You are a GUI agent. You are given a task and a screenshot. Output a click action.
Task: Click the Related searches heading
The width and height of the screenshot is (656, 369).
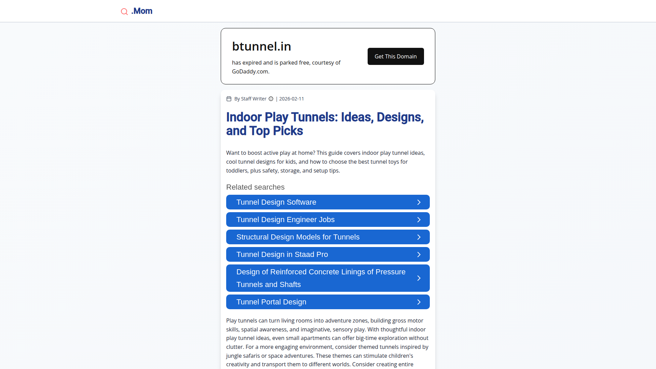pyautogui.click(x=255, y=187)
